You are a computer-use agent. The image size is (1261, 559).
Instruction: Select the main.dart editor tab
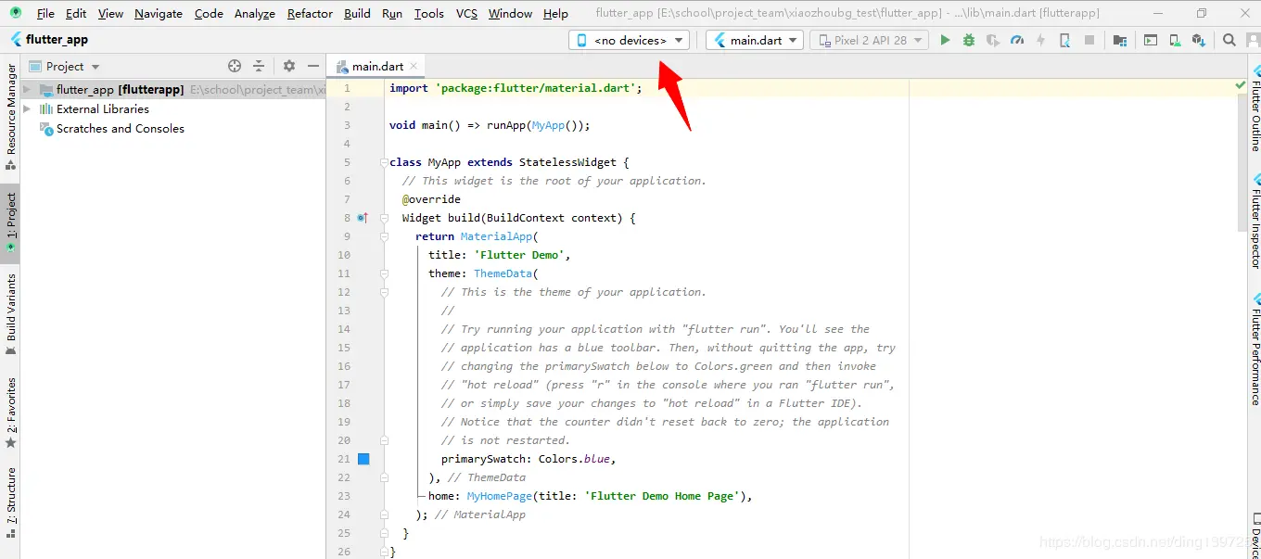[377, 66]
